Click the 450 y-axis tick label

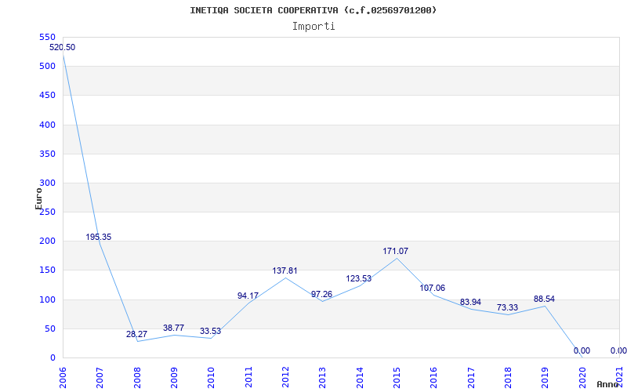coord(47,96)
